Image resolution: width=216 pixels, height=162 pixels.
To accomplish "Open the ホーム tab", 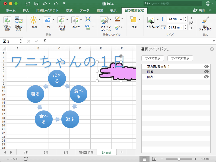I will 11,10.
